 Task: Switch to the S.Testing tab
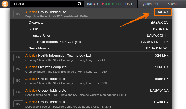[x=174, y=4]
